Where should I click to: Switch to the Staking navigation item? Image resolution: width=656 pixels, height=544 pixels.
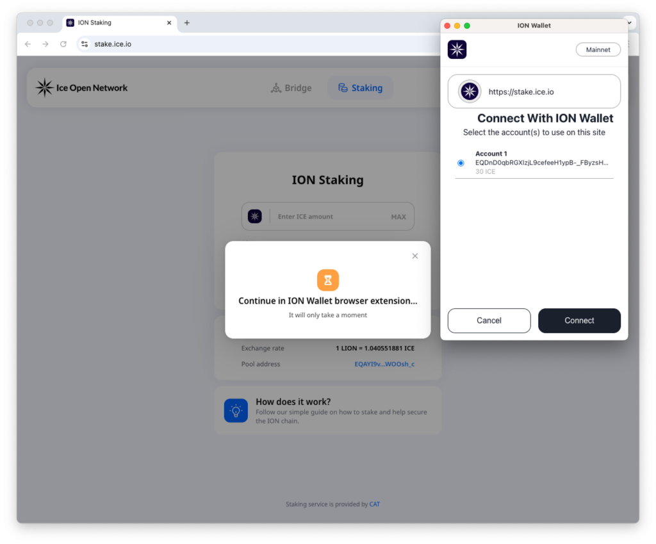coord(361,88)
